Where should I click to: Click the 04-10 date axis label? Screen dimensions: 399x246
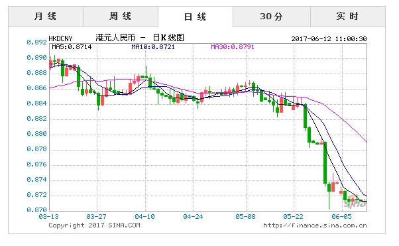coord(144,217)
